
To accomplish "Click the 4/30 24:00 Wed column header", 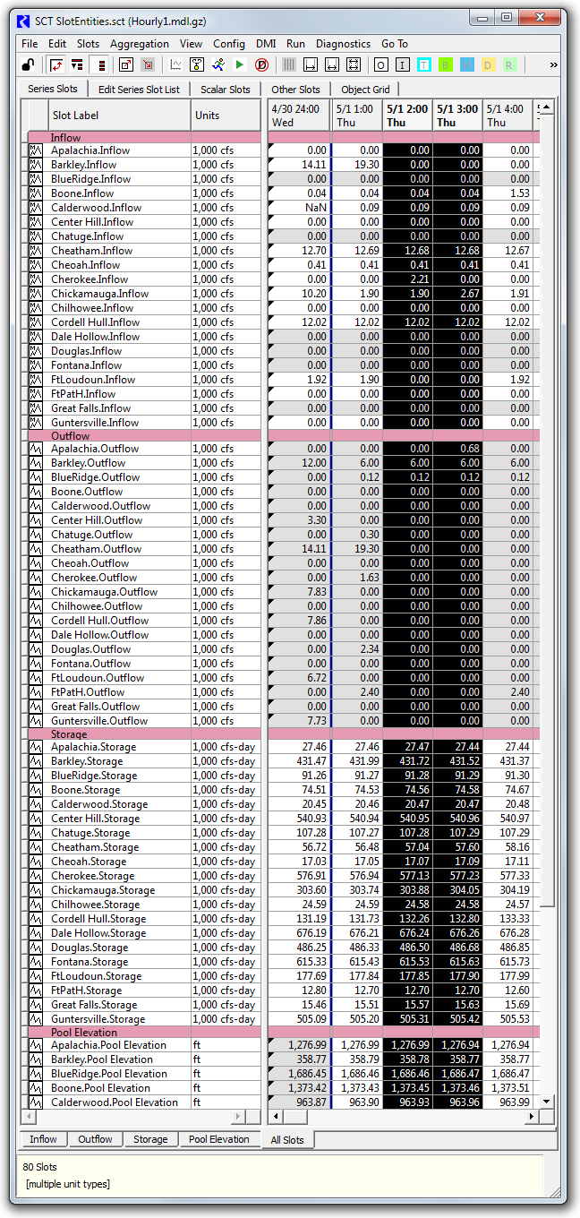I will pos(299,115).
